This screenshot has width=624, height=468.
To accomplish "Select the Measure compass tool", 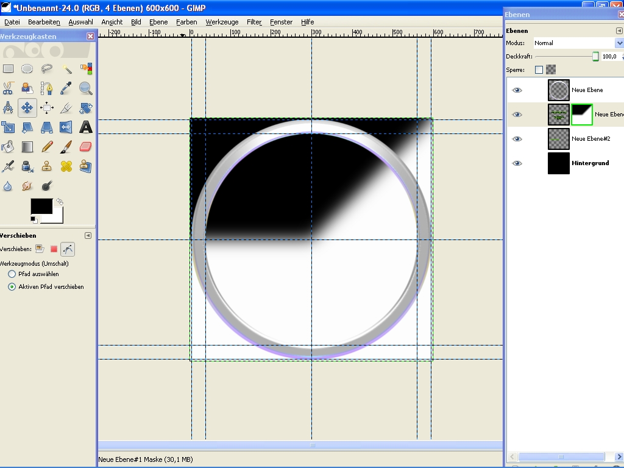I will pyautogui.click(x=8, y=108).
